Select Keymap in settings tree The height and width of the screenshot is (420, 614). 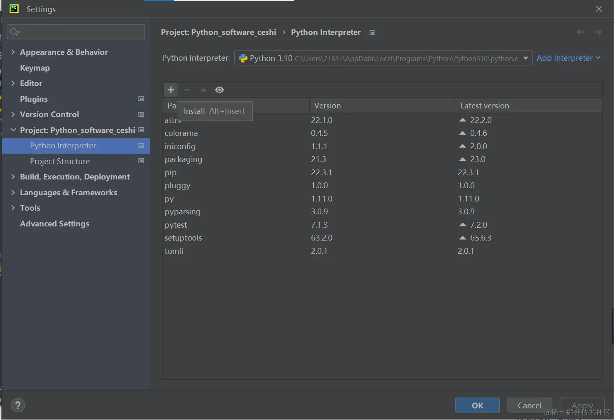coord(35,68)
